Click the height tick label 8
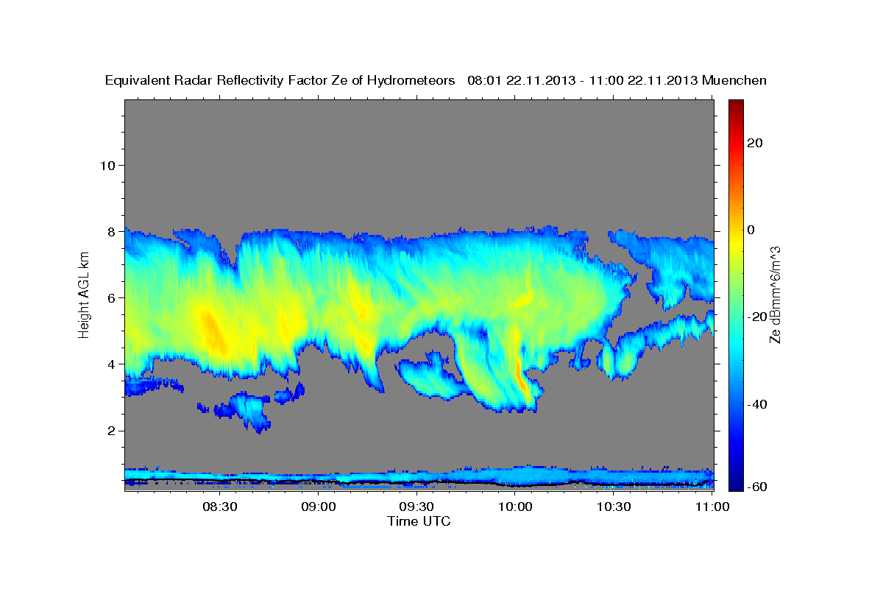The image size is (883, 589). point(110,231)
